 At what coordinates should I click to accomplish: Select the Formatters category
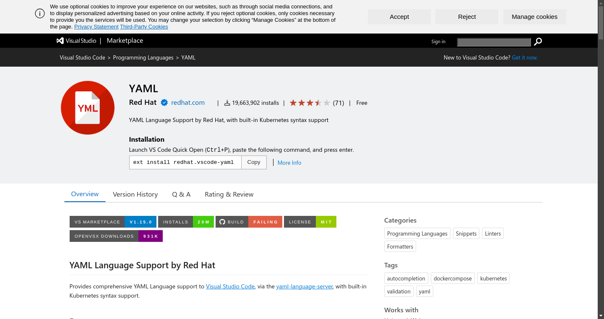click(400, 246)
